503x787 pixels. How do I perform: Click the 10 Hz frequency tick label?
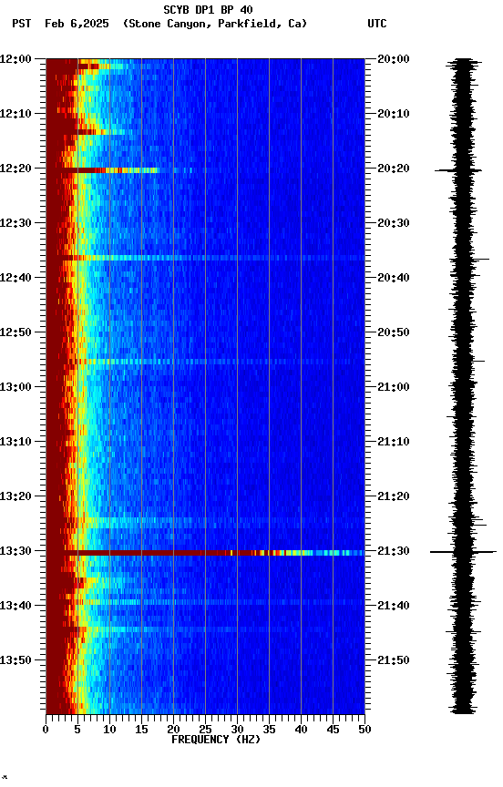tap(109, 730)
